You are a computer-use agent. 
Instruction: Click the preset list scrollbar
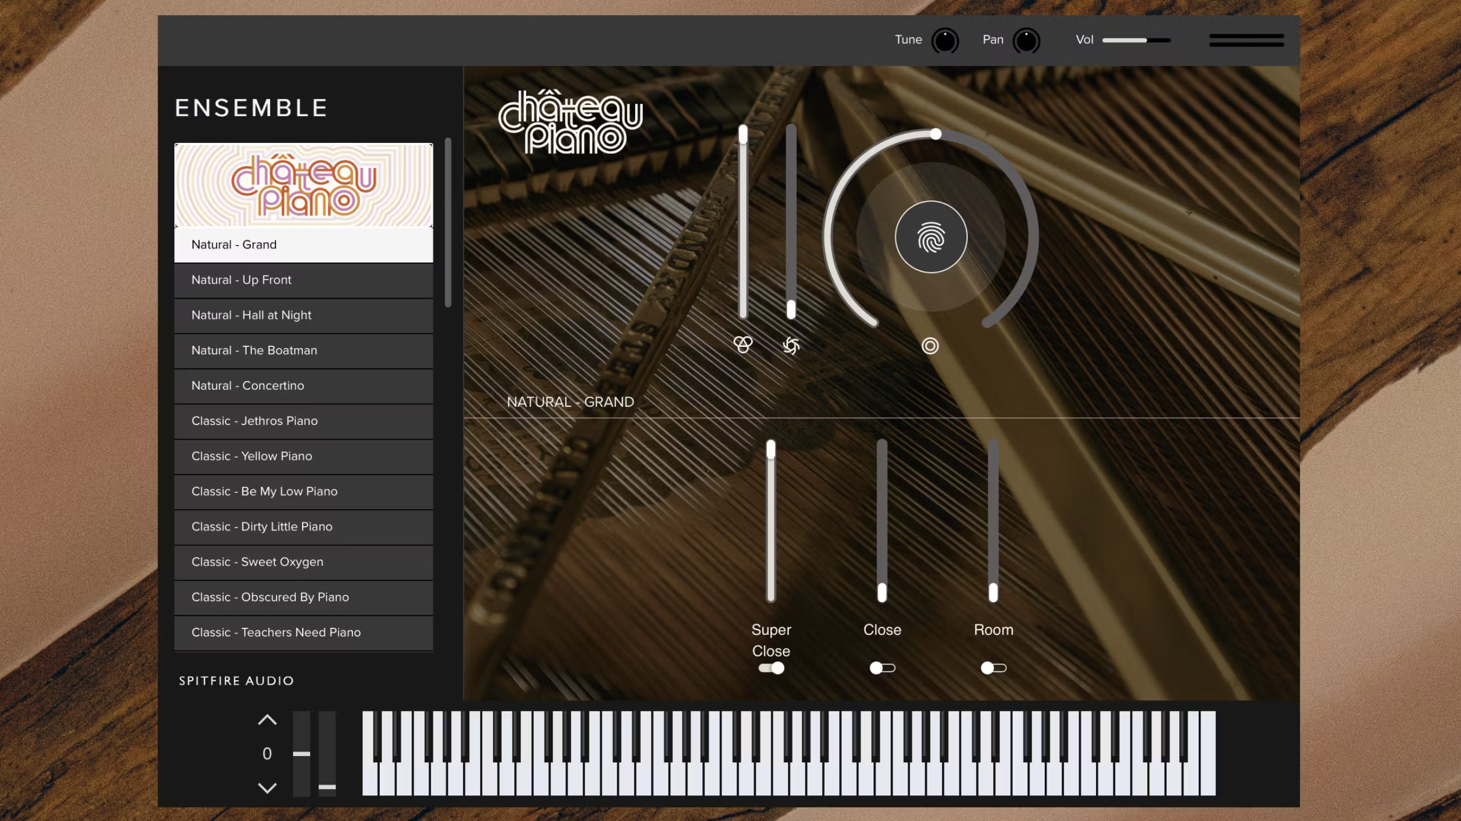tap(448, 222)
